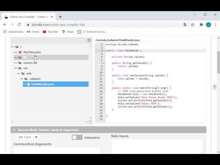Click the private String saludo line
Image resolution: width=220 pixels, height=165 pixels.
coord(128,57)
